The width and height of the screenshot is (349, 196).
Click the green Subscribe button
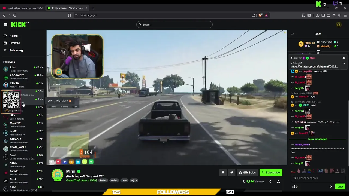click(271, 172)
